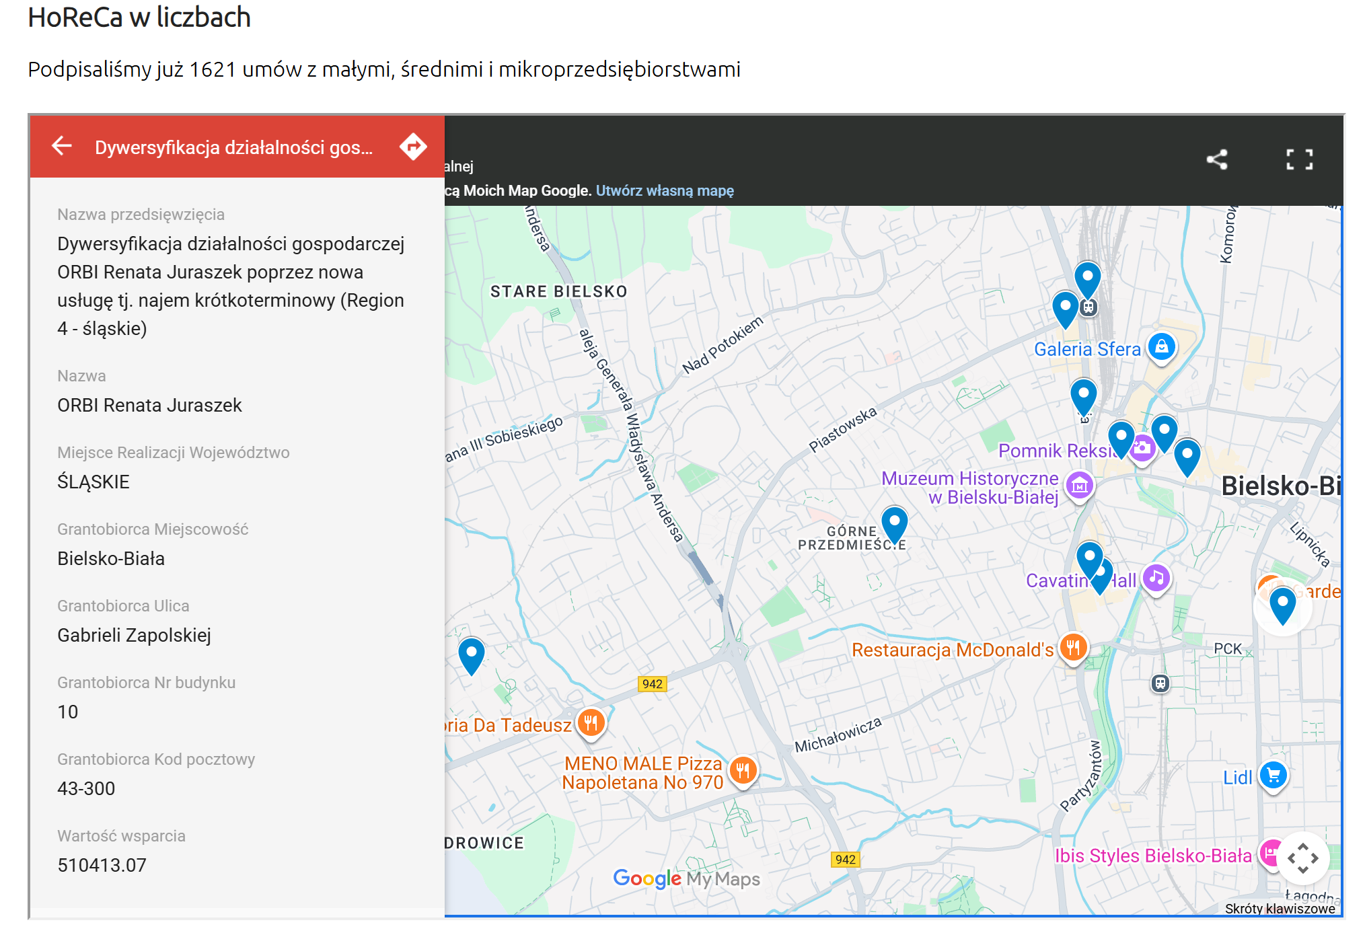Select Restauracja McDonald's restaurant marker

[x=1073, y=647]
